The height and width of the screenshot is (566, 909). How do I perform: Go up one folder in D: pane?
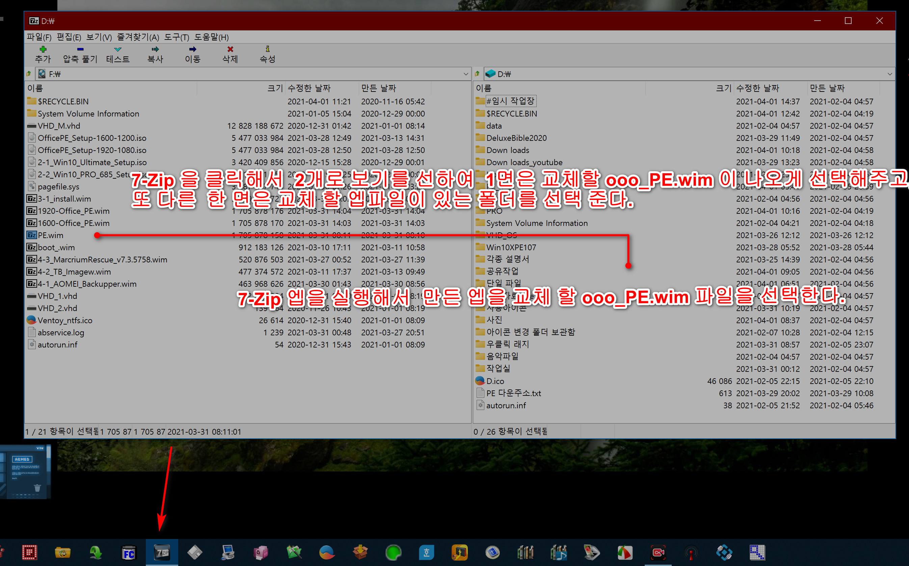[x=477, y=74]
